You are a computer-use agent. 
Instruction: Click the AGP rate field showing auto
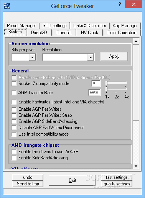pos(94,92)
